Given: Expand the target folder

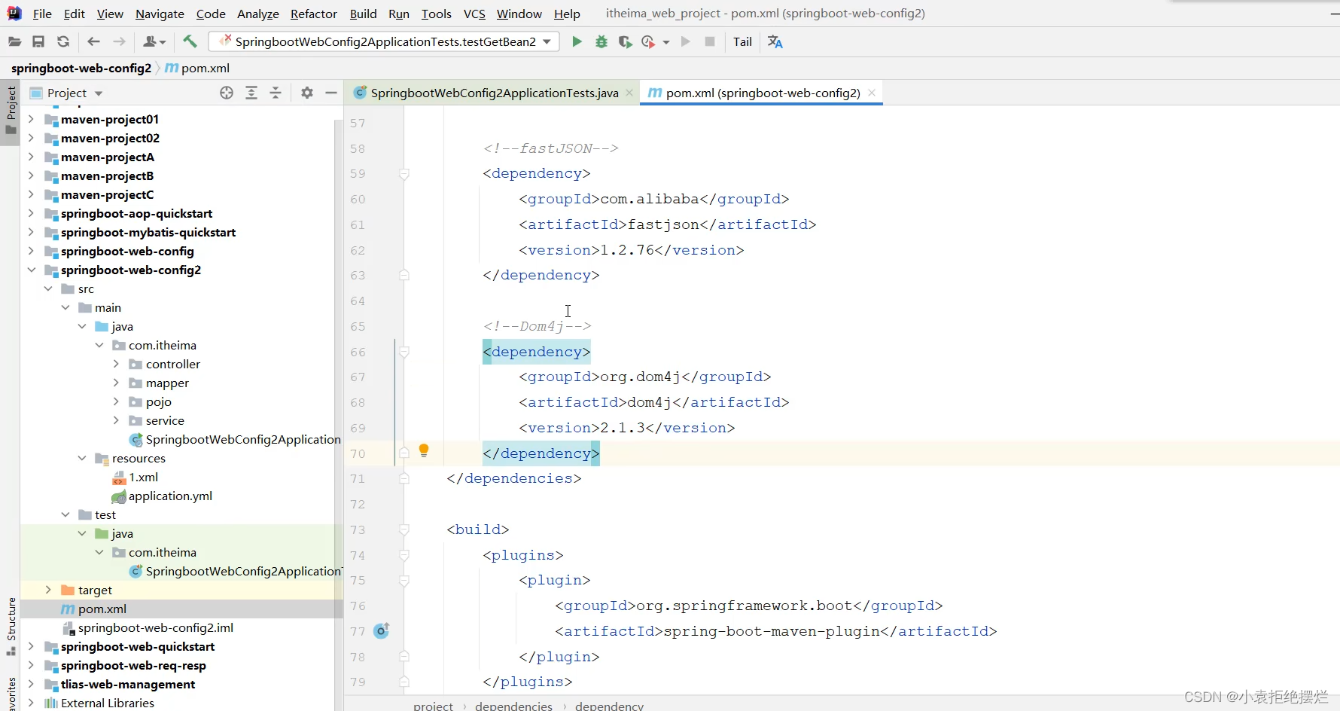Looking at the screenshot, I should tap(48, 590).
